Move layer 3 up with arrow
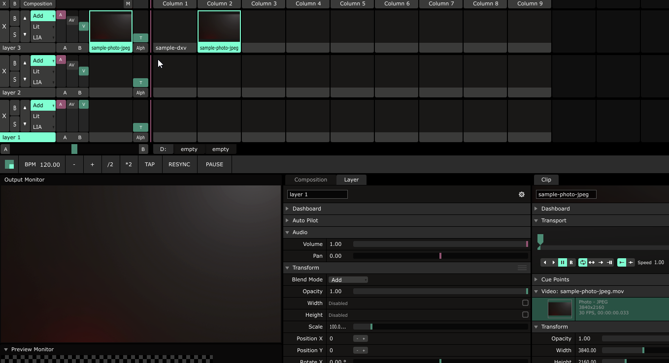Screen dimensions: 669x363 [25, 19]
